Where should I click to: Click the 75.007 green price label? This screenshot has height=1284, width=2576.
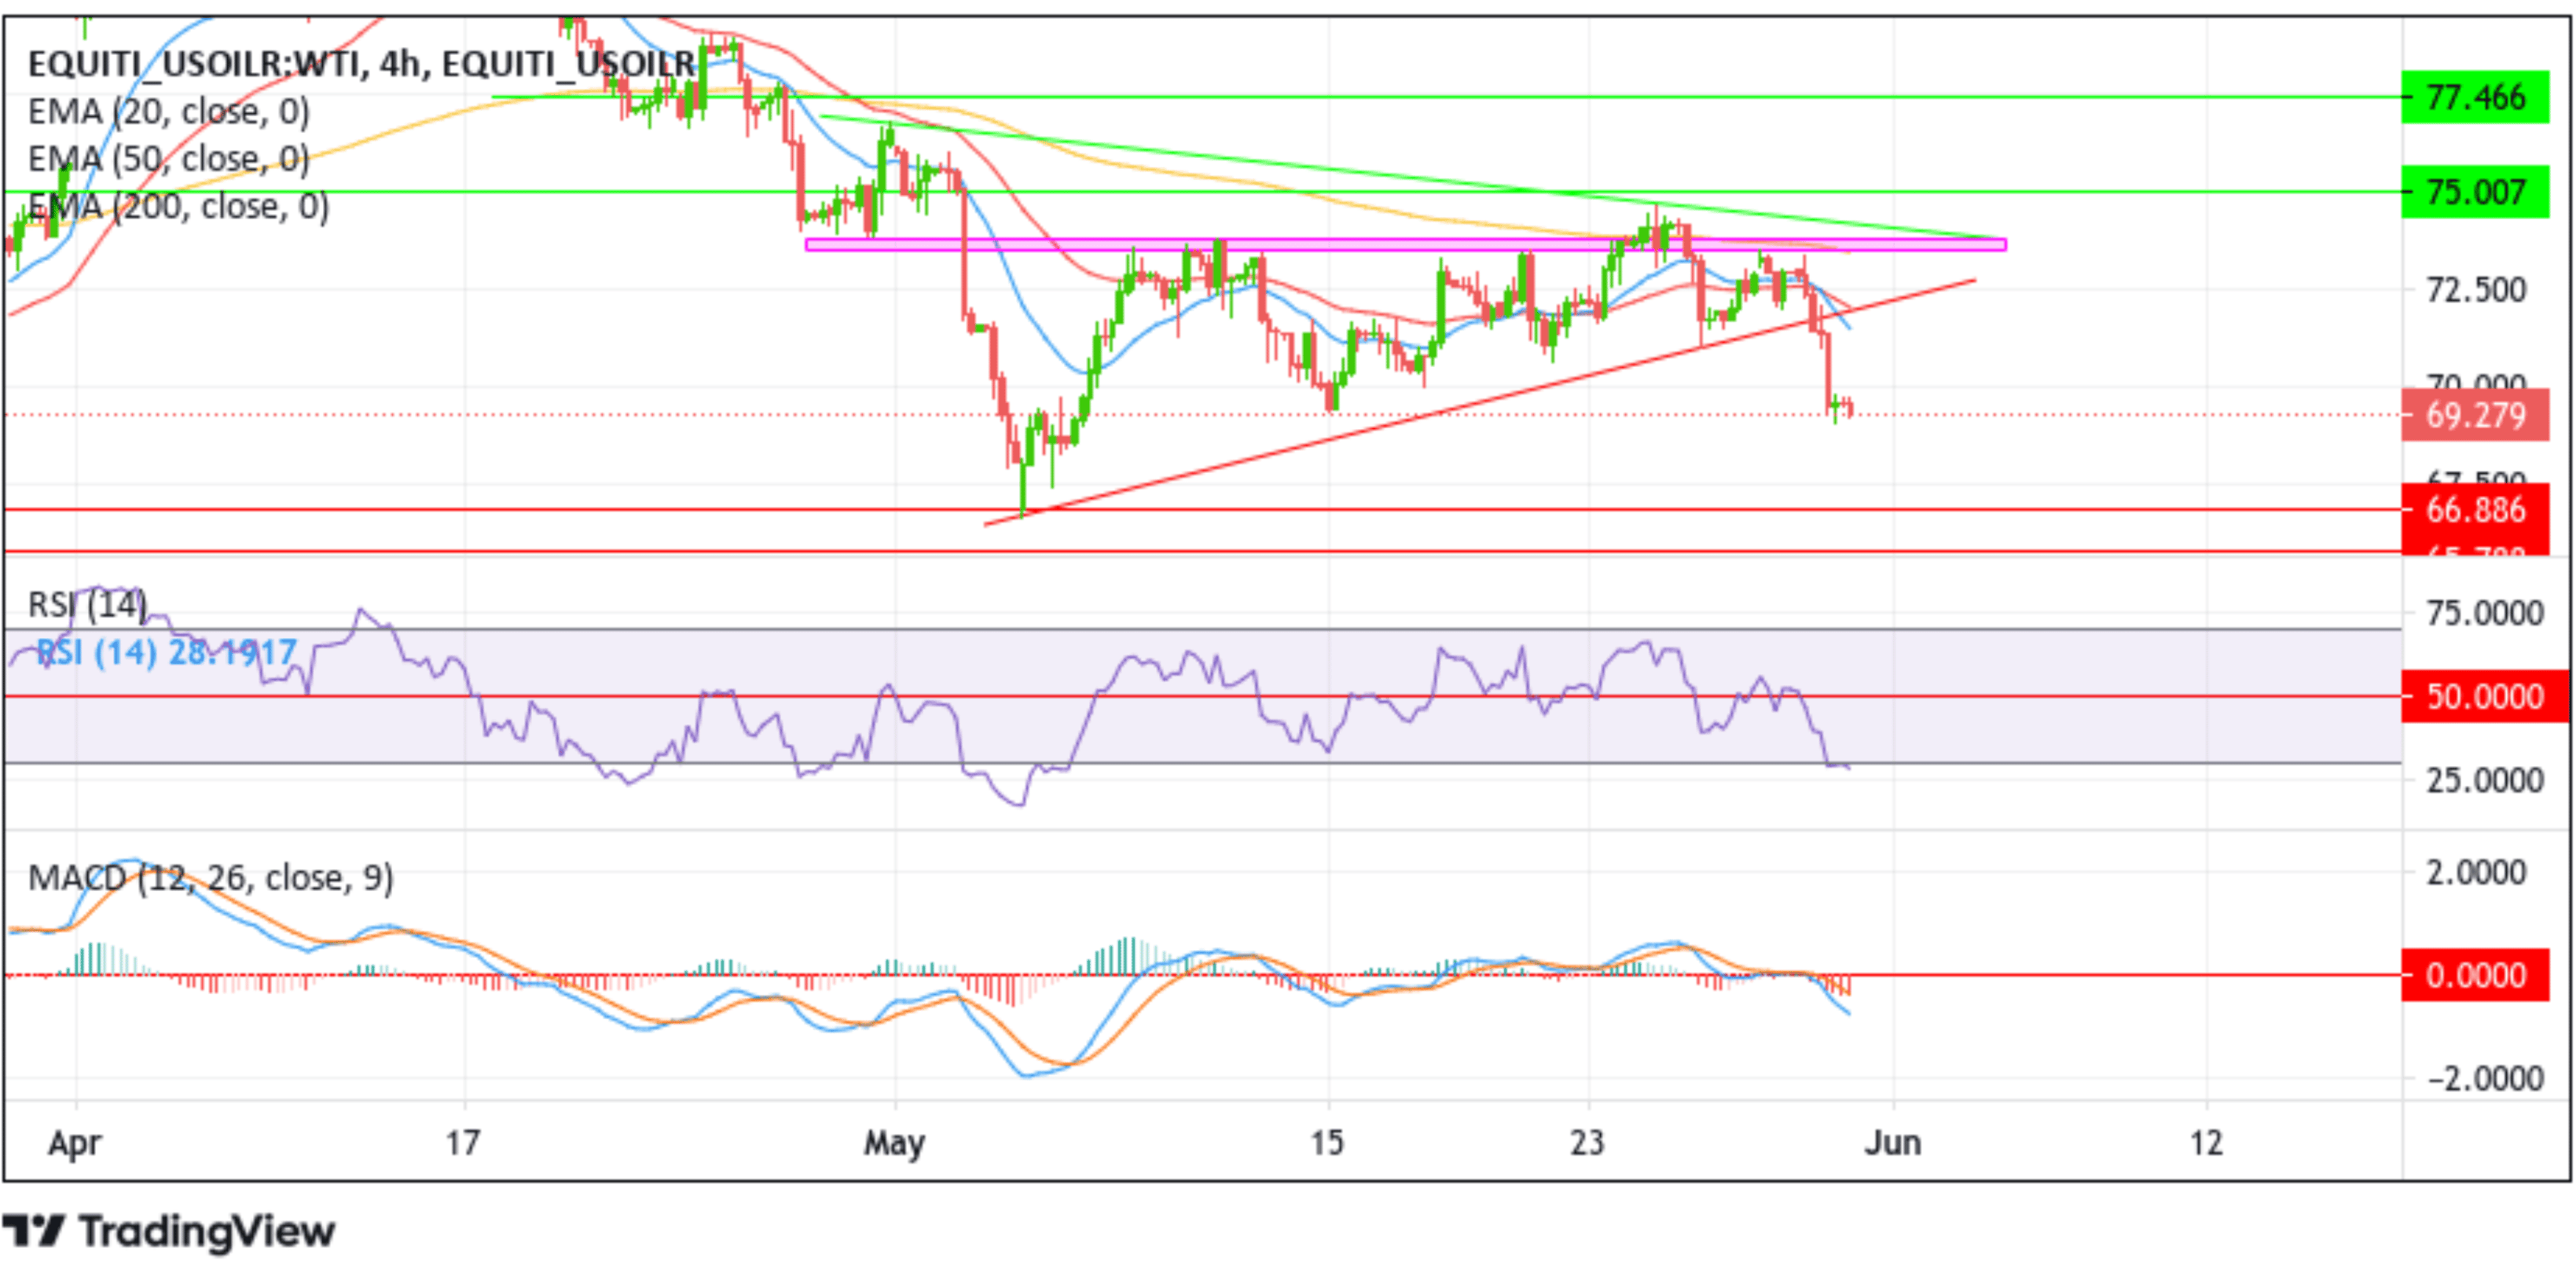2475,191
